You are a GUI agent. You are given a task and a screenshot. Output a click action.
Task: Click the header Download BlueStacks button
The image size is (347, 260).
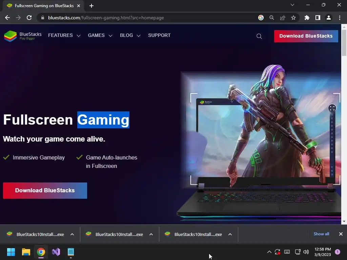306,36
